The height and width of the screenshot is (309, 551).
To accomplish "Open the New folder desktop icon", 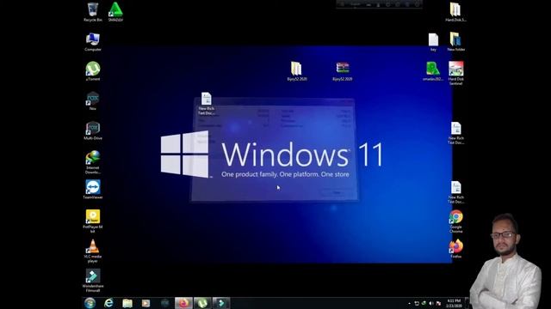I will click(455, 42).
